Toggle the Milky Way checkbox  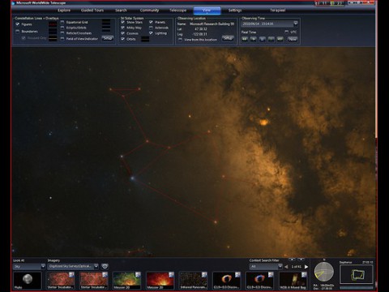coord(123,28)
